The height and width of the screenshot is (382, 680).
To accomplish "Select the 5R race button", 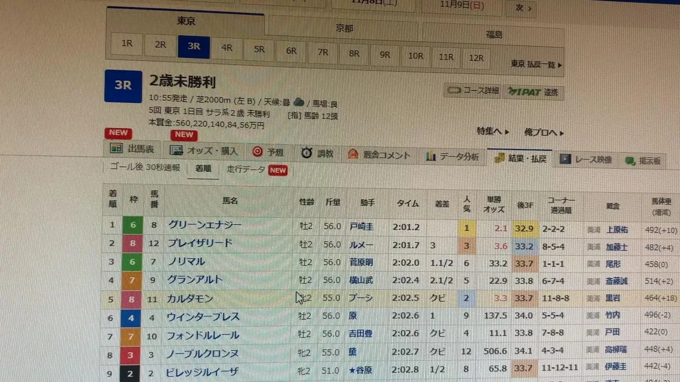I will [259, 49].
